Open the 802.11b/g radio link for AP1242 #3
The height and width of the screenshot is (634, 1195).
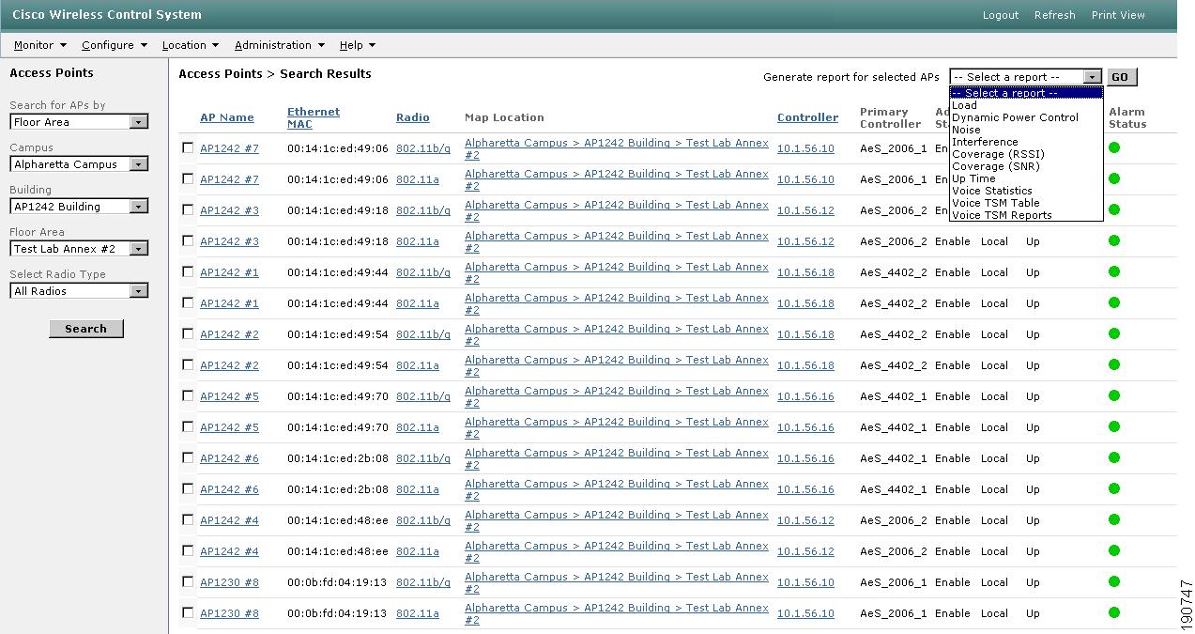tap(423, 210)
